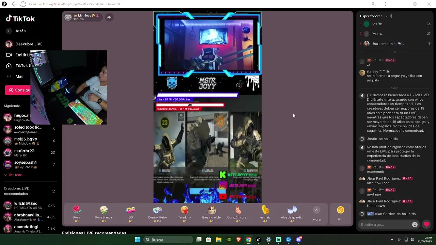Open solecitooficial channel in Siguiendo list

coord(29,129)
